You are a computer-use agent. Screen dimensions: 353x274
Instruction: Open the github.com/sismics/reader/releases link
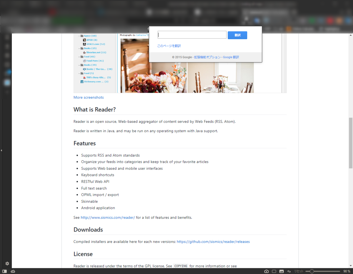213,242
